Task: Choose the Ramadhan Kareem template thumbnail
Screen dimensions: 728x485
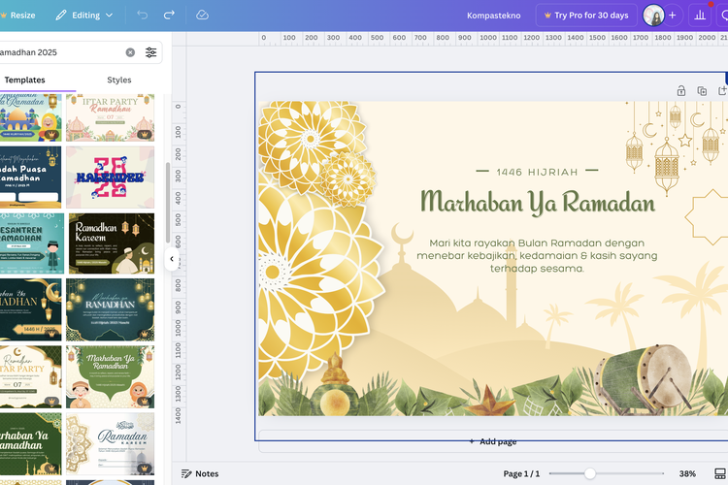Action: coord(110,242)
